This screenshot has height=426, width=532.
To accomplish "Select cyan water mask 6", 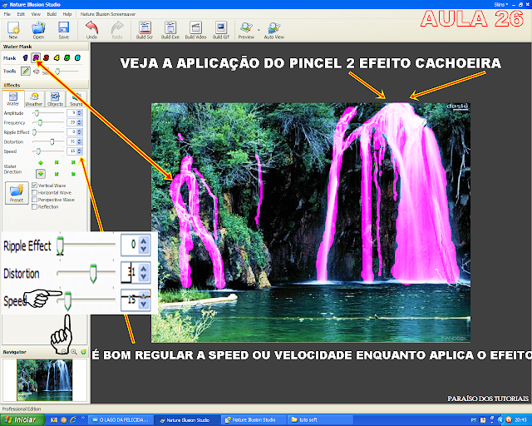I will point(77,57).
